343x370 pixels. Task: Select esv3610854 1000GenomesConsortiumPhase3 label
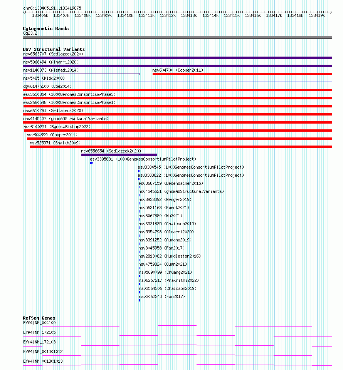[x=69, y=94]
